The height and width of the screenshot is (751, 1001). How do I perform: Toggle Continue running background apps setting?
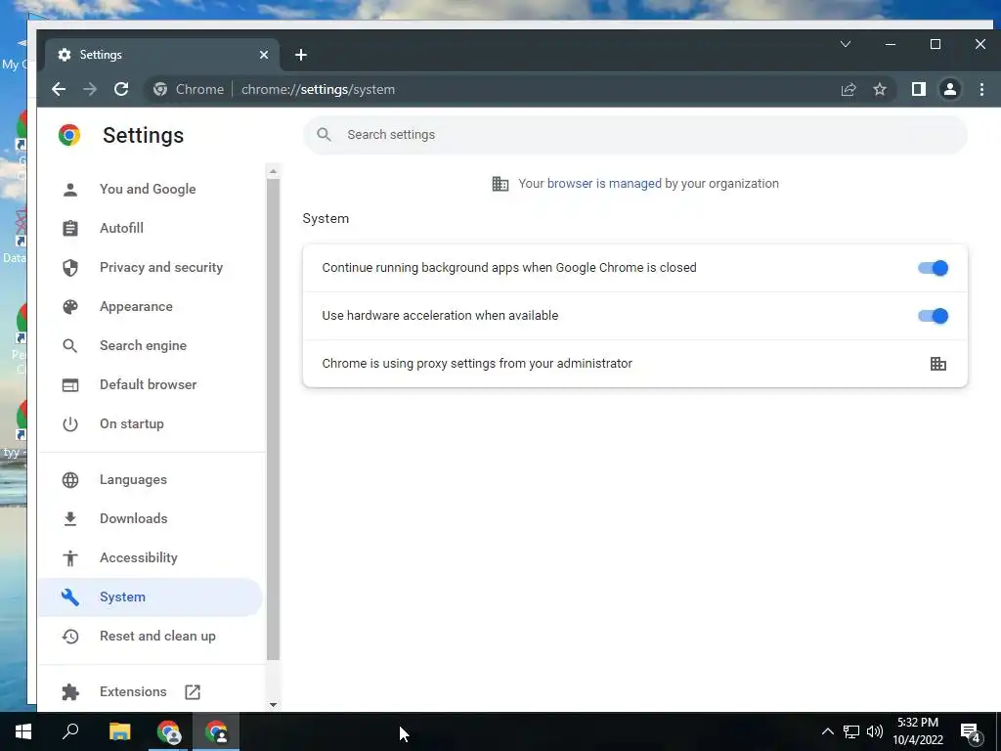[933, 268]
